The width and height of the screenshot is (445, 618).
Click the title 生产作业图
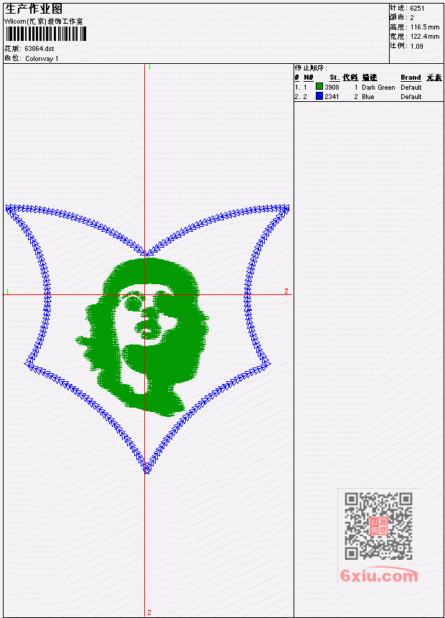(33, 9)
